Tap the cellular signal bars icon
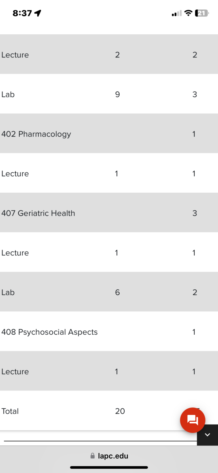The height and width of the screenshot is (473, 218). pyautogui.click(x=176, y=13)
